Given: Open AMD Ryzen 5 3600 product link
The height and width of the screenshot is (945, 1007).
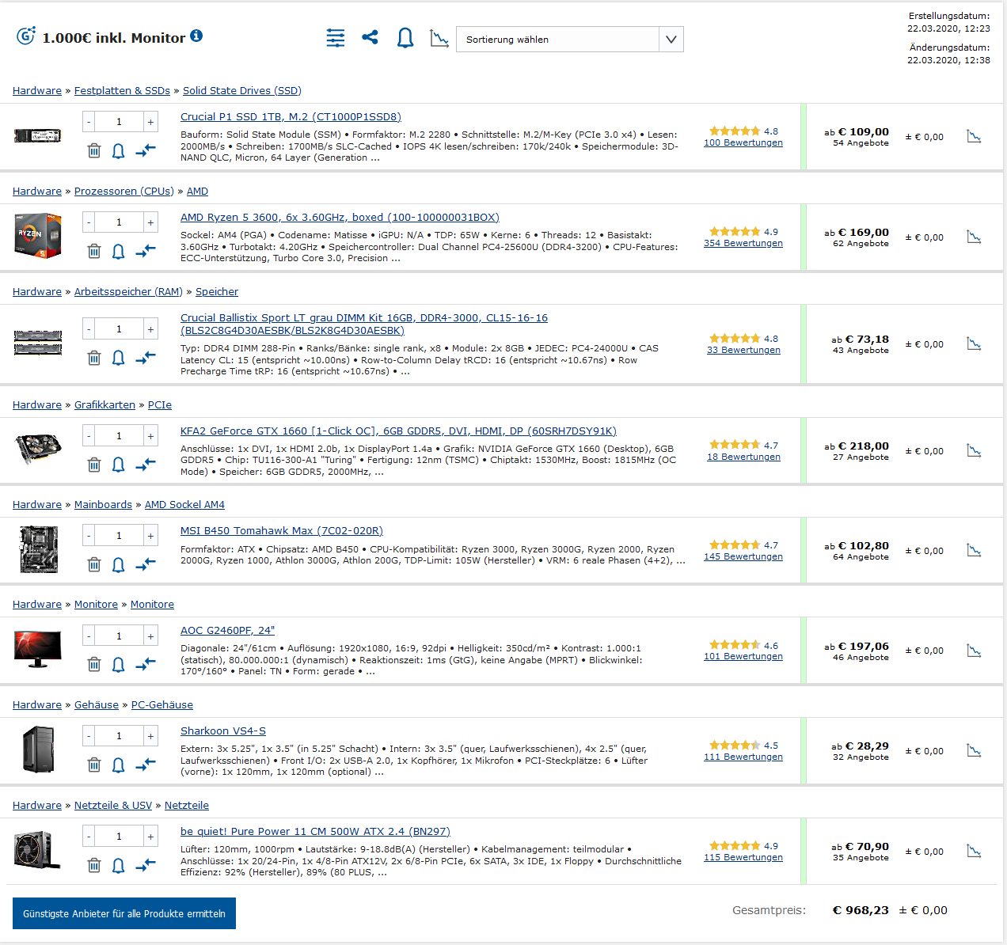Looking at the screenshot, I should click(x=340, y=217).
